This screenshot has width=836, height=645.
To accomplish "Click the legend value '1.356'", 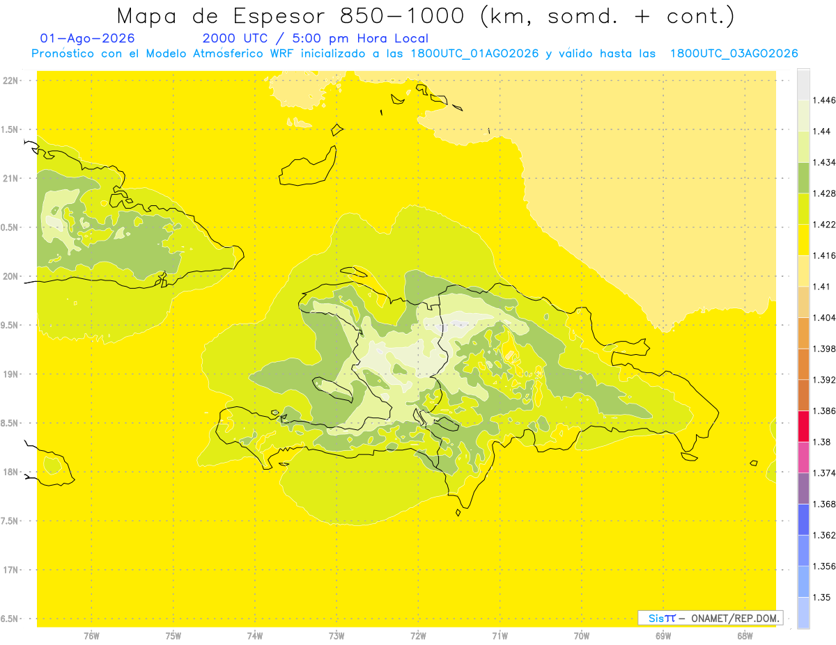I will [824, 566].
